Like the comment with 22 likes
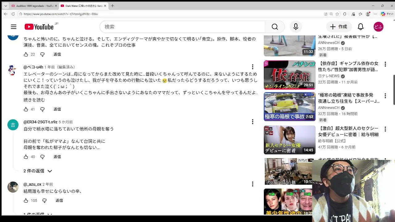Screen dimensions: 395x222 point(26,54)
